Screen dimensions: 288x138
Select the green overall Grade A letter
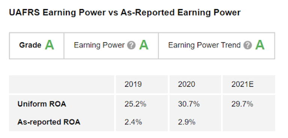(49, 45)
